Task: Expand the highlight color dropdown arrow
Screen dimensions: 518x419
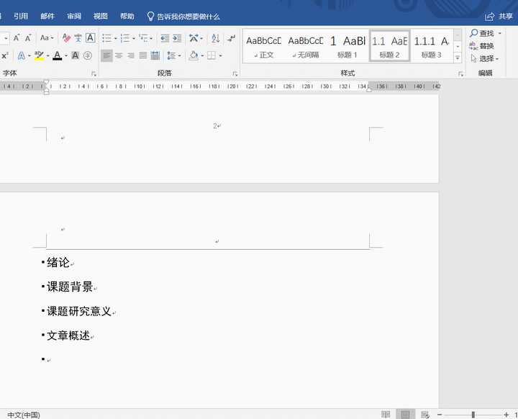Action: point(48,56)
